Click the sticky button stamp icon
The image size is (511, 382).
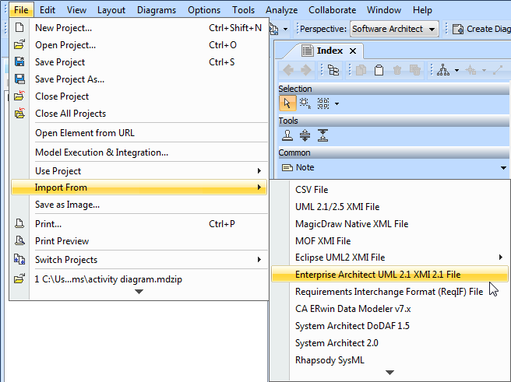(287, 135)
